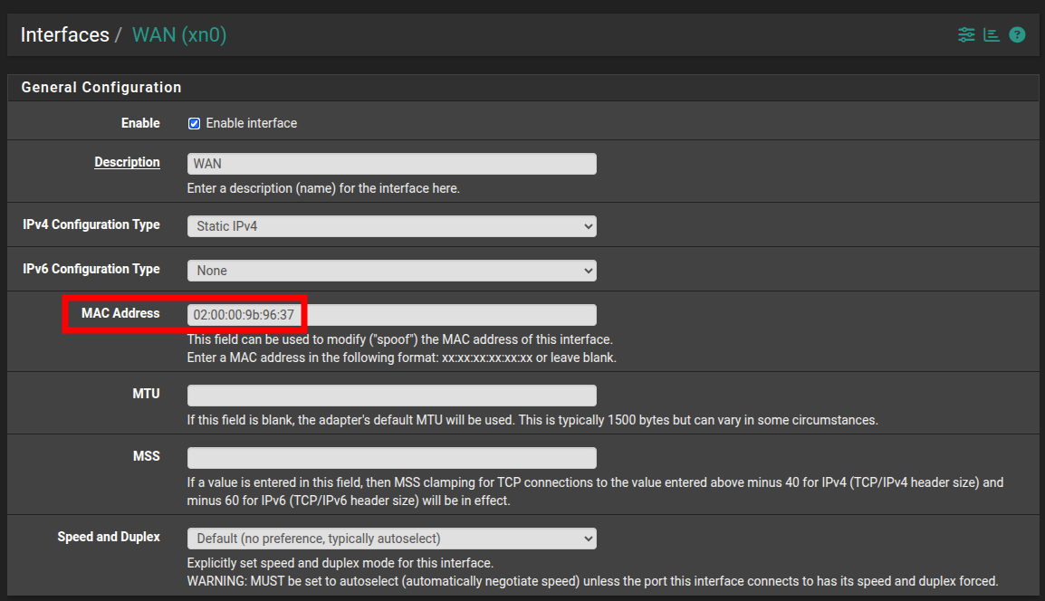The image size is (1045, 601).
Task: Click the WAN (xn0) breadcrumb item
Action: [179, 35]
